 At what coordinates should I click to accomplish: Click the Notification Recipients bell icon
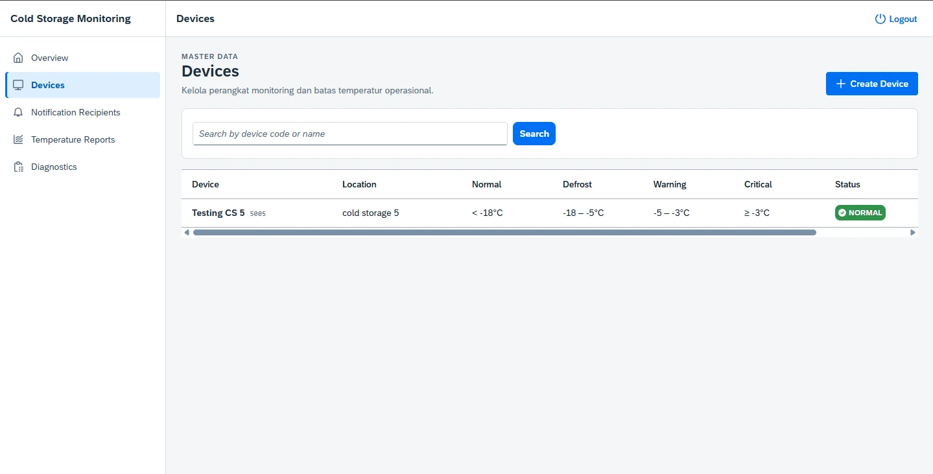click(18, 112)
